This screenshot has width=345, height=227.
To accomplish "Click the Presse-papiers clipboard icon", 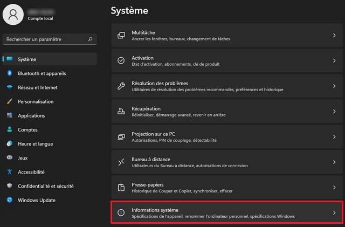I will [121, 187].
